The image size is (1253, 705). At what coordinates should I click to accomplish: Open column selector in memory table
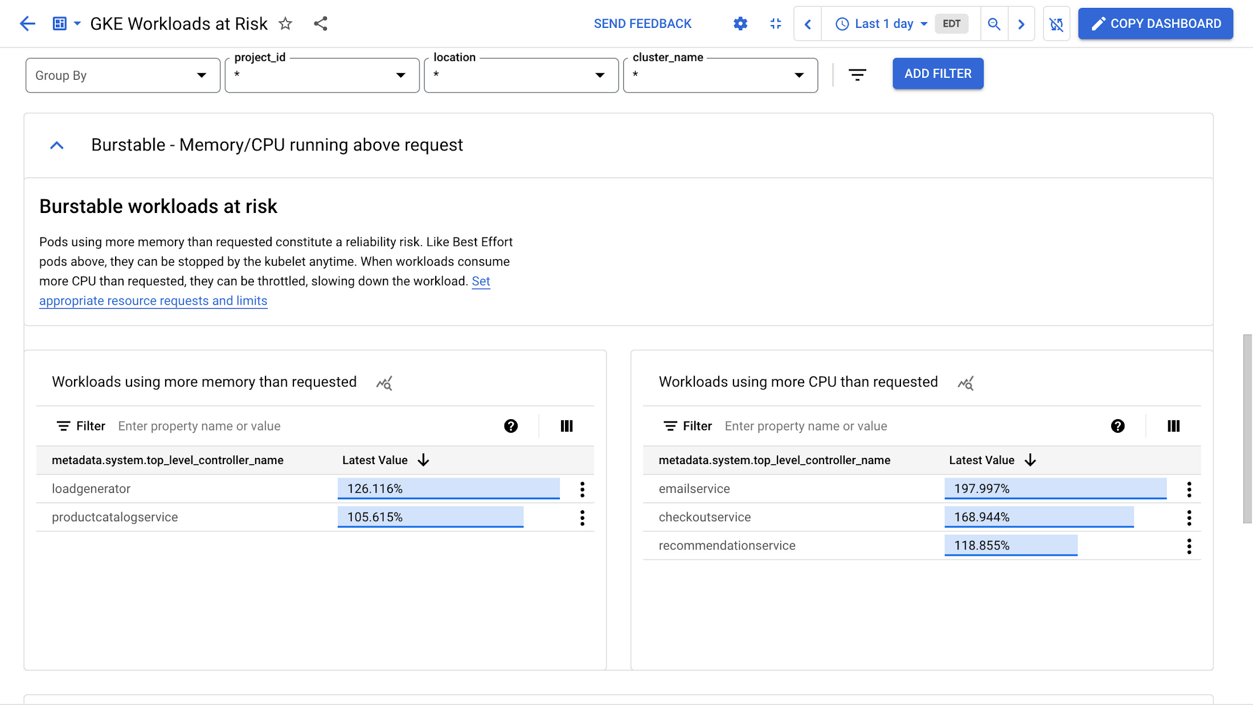(x=567, y=426)
